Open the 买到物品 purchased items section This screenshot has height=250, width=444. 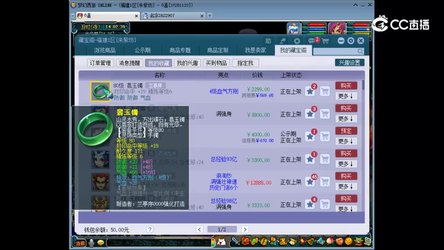(x=216, y=63)
